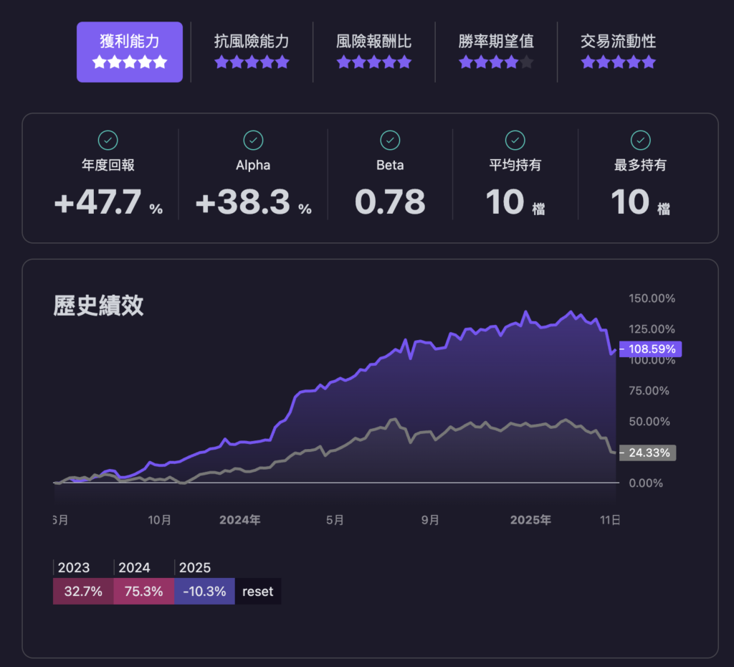Click the 5月 x-axis label
734x667 pixels.
(x=335, y=520)
